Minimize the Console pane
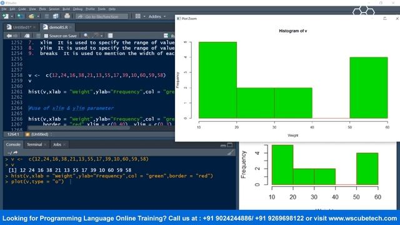 223,145
